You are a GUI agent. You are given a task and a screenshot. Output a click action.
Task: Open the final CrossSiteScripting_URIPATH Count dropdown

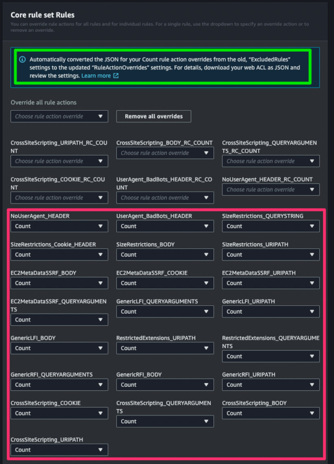click(59, 449)
